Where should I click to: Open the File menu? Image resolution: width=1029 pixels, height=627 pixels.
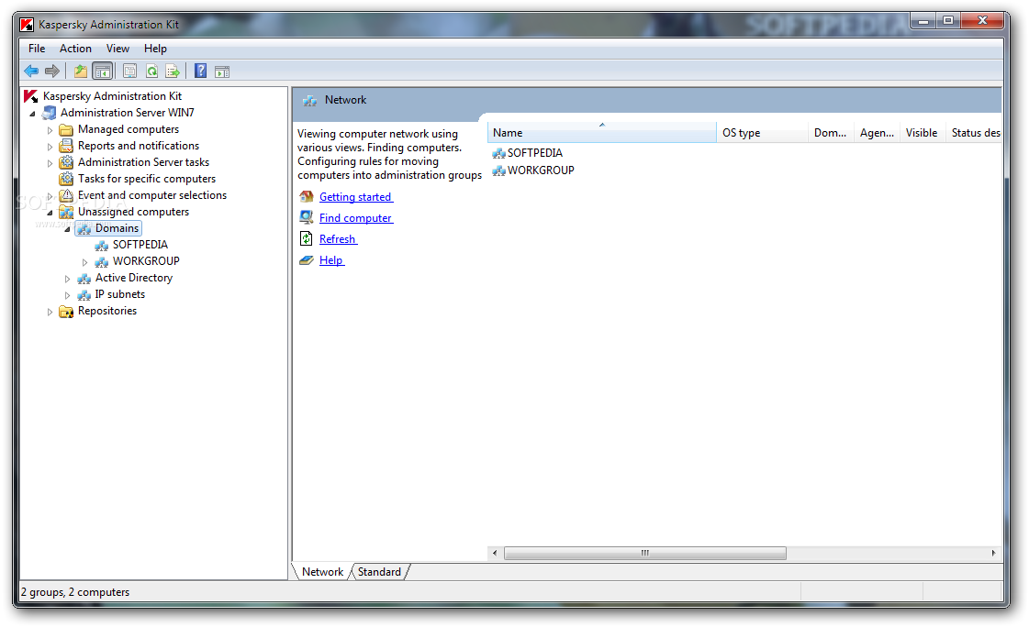[x=37, y=49]
